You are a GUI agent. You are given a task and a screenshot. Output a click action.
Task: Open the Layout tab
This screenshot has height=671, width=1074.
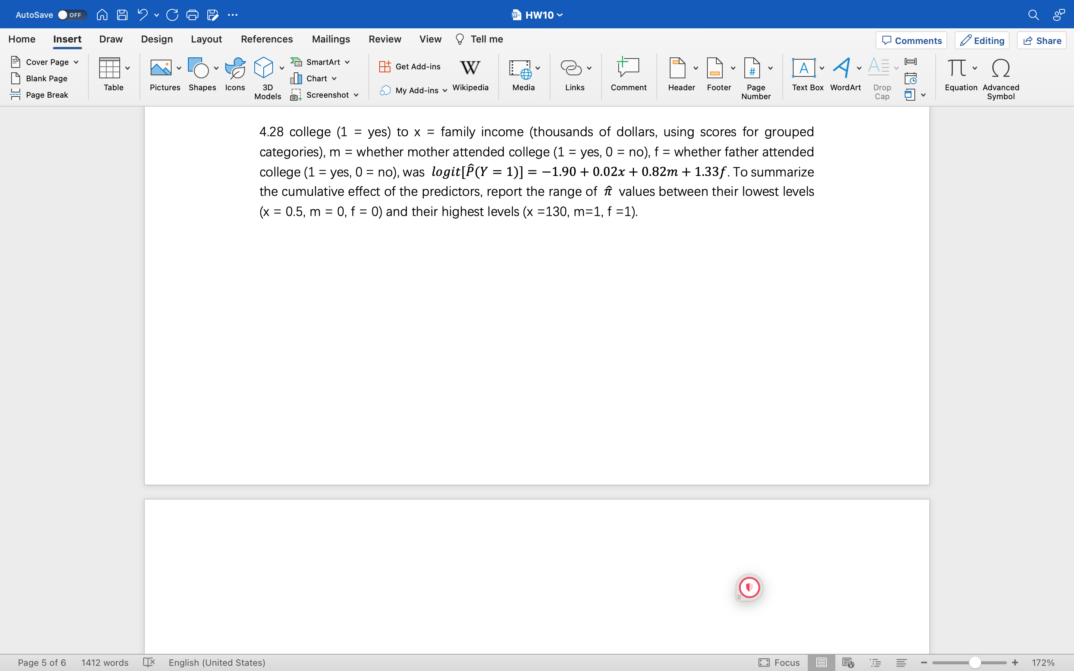click(x=206, y=39)
